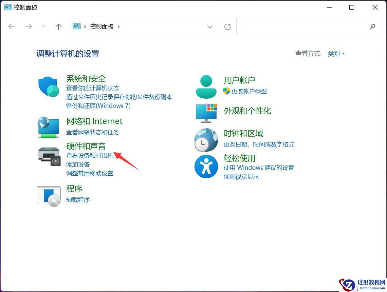Select the accessibility icon for 轻松使用
The height and width of the screenshot is (292, 387).
(206, 166)
